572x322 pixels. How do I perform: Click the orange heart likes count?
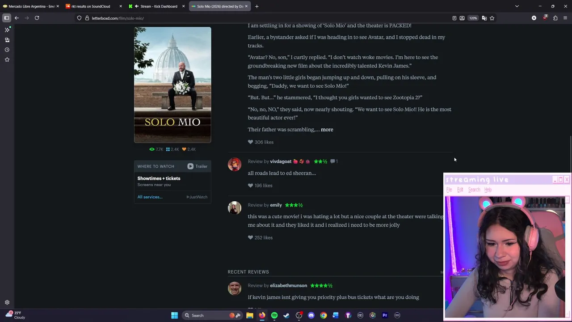click(189, 149)
